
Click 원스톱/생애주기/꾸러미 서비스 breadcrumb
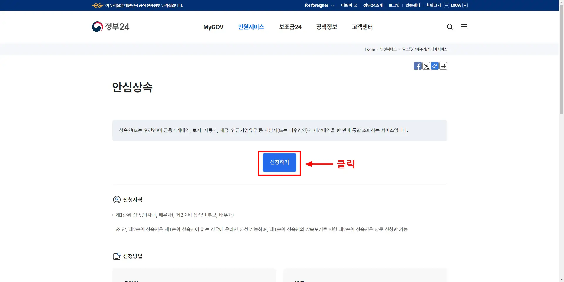pos(424,49)
